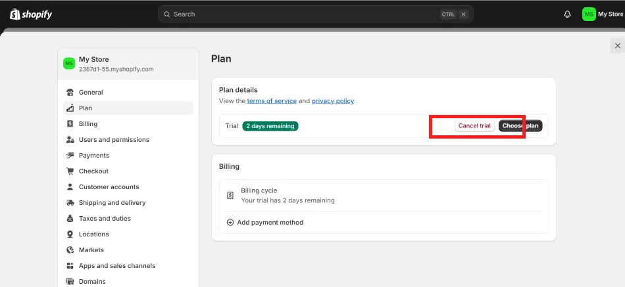
Task: Click the Cancel trial button
Action: tap(474, 126)
